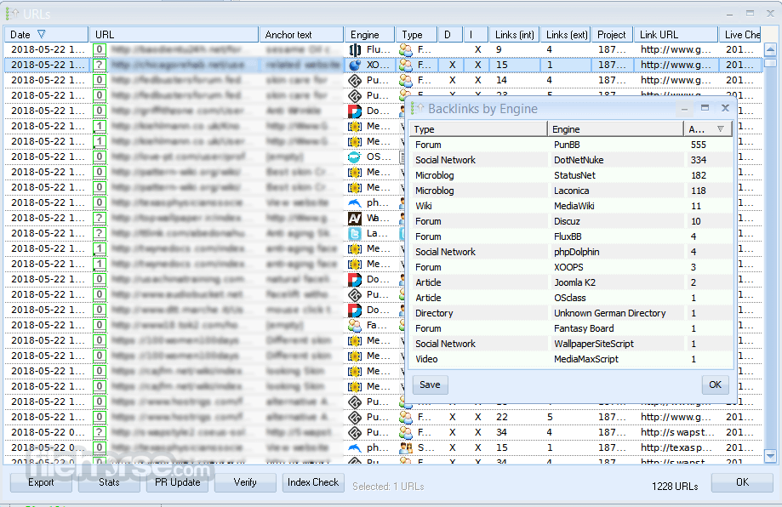The height and width of the screenshot is (507, 782).
Task: Select StatusNet row in Backlinks dialog
Action: (x=571, y=175)
